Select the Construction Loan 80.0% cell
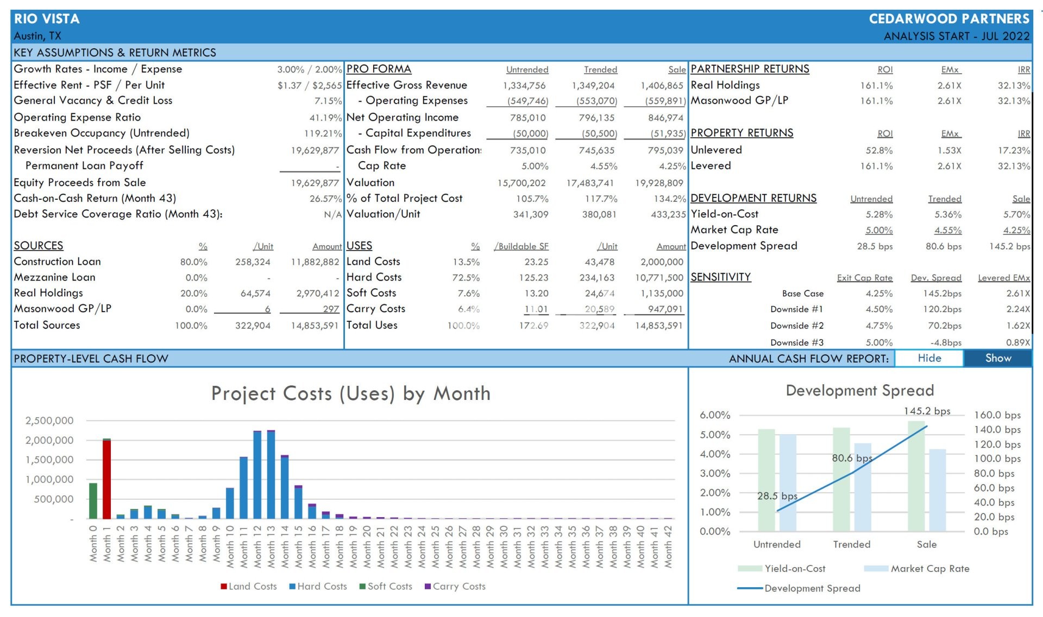 [193, 262]
